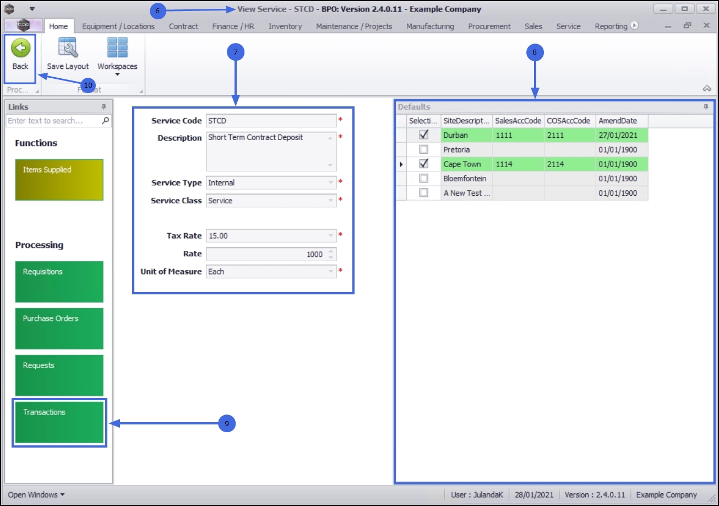The width and height of the screenshot is (719, 506).
Task: Pin the Links panel
Action: tap(104, 107)
